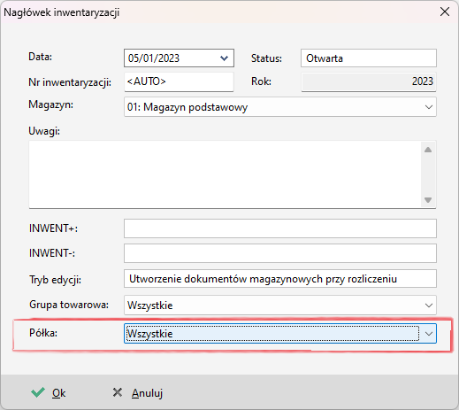459x410 pixels.
Task: Confirm with the Ok button
Action: pyautogui.click(x=49, y=393)
